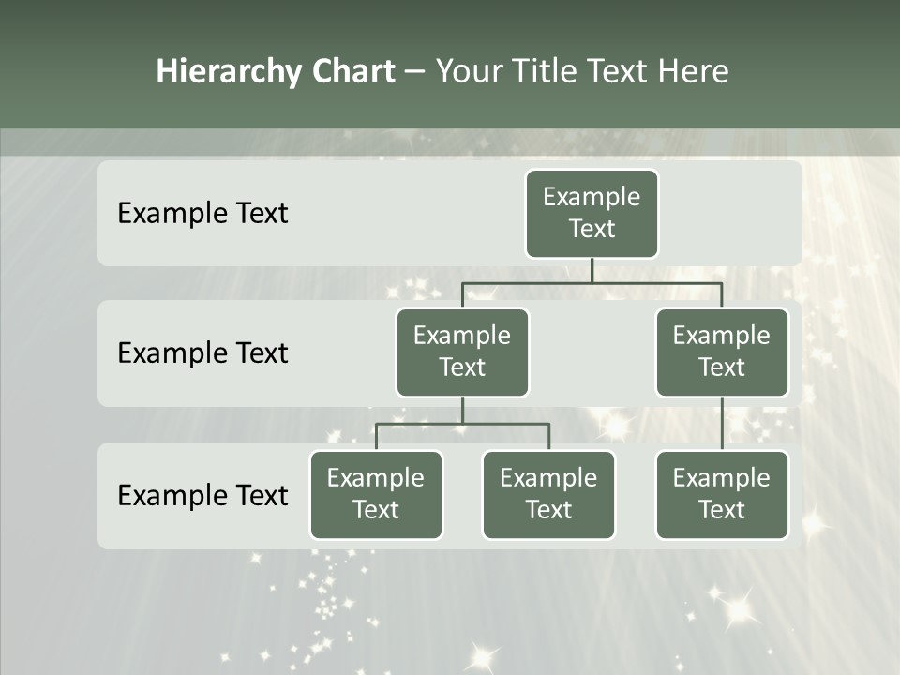Viewport: 900px width, 675px height.
Task: Click the middle bottom Example Text box
Action: pos(548,495)
